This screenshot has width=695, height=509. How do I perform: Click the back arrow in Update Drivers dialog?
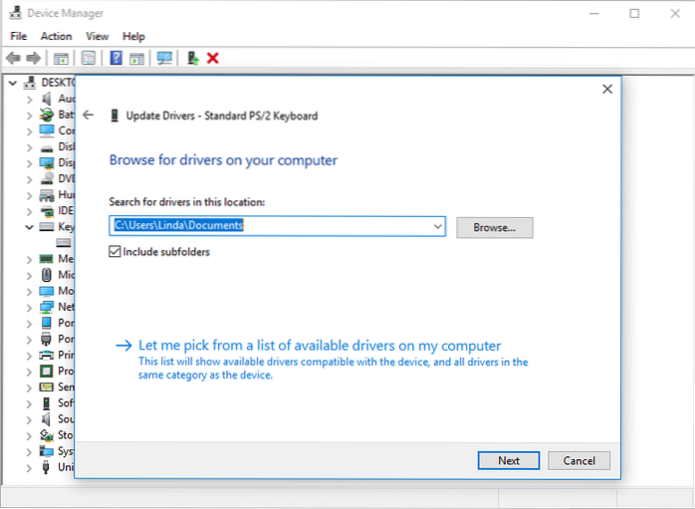(x=89, y=116)
